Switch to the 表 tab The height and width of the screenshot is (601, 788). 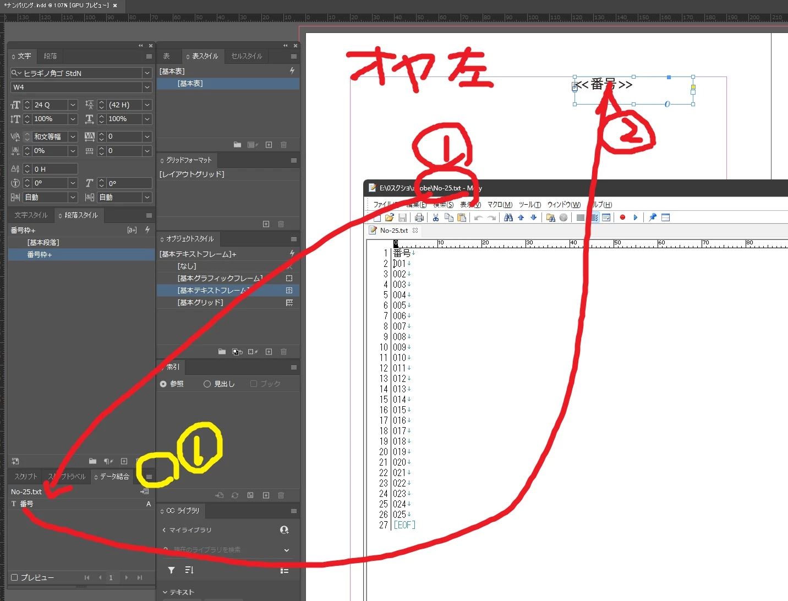click(166, 56)
